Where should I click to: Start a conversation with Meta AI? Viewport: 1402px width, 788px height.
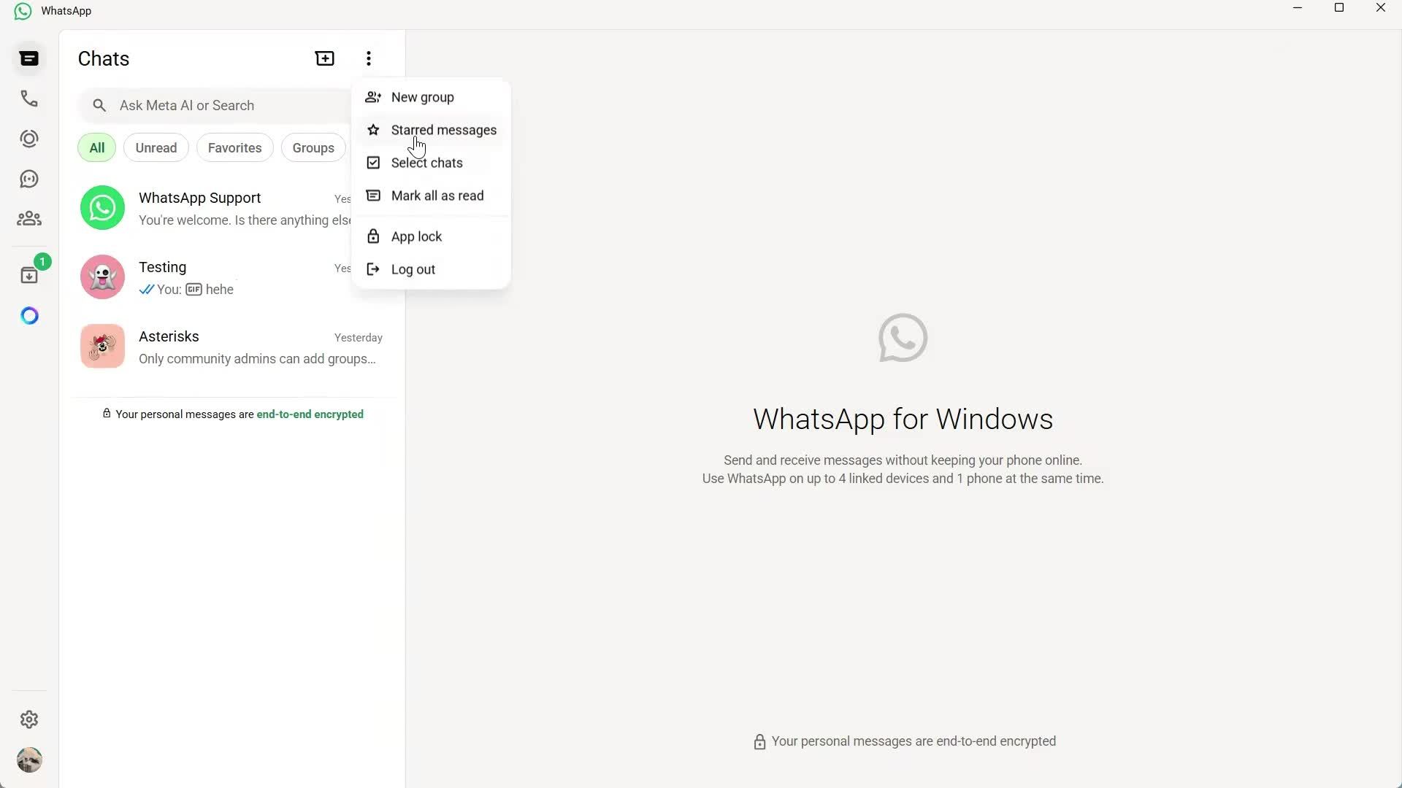click(x=29, y=315)
